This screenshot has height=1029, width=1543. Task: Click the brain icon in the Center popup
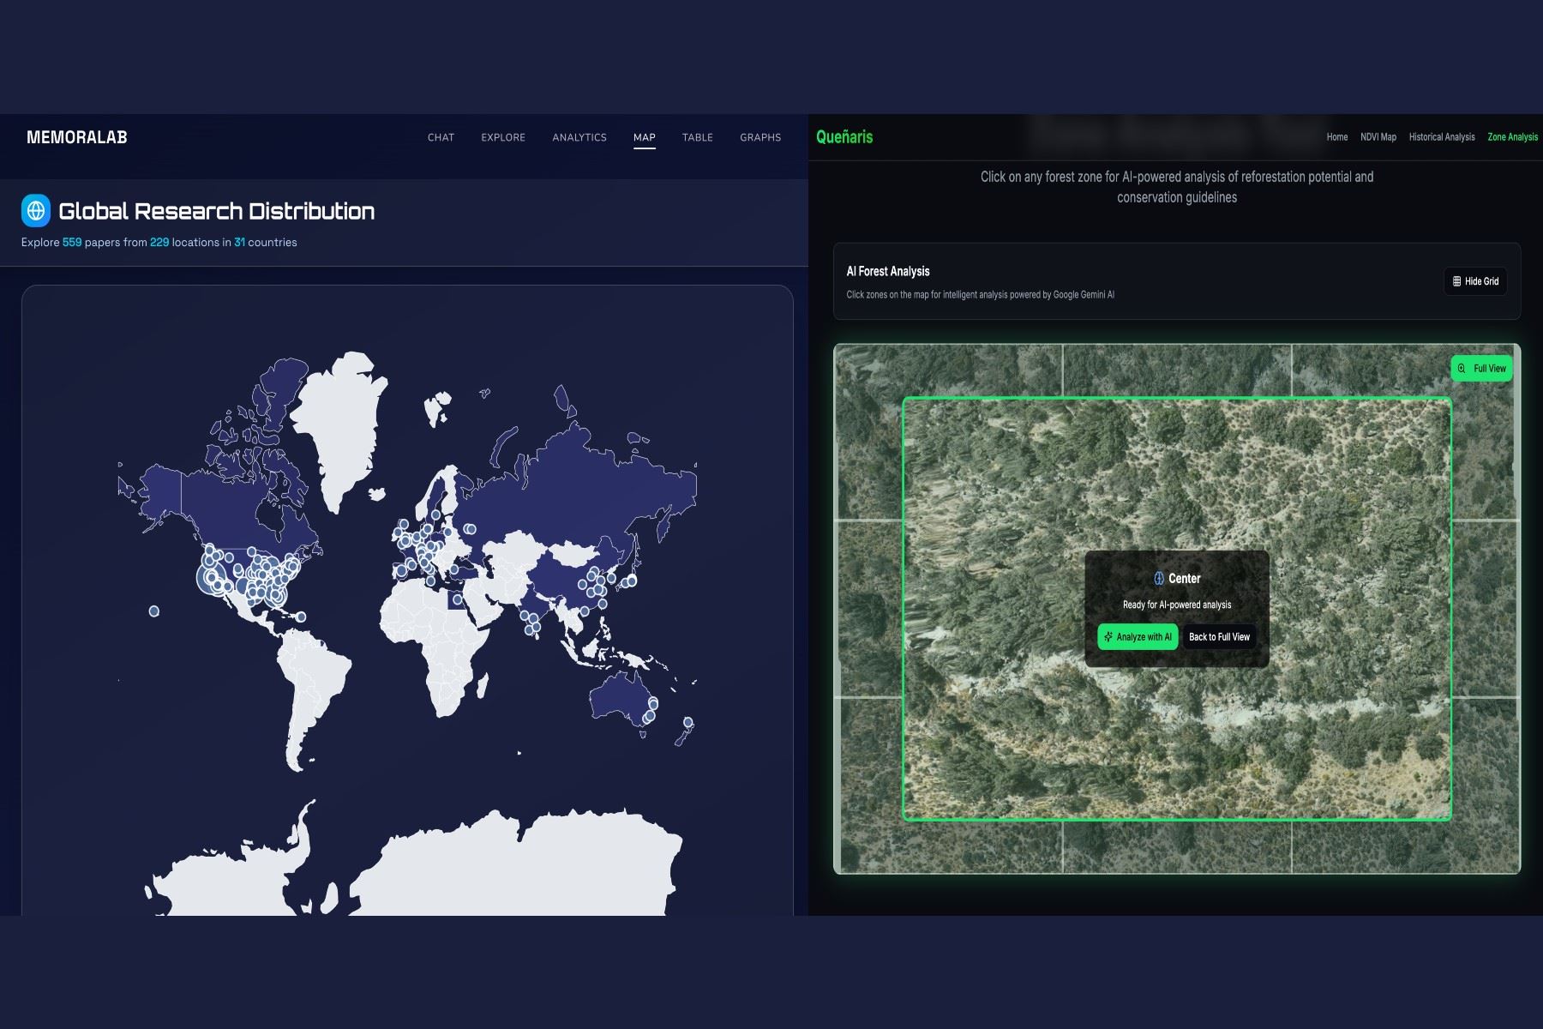1158,579
